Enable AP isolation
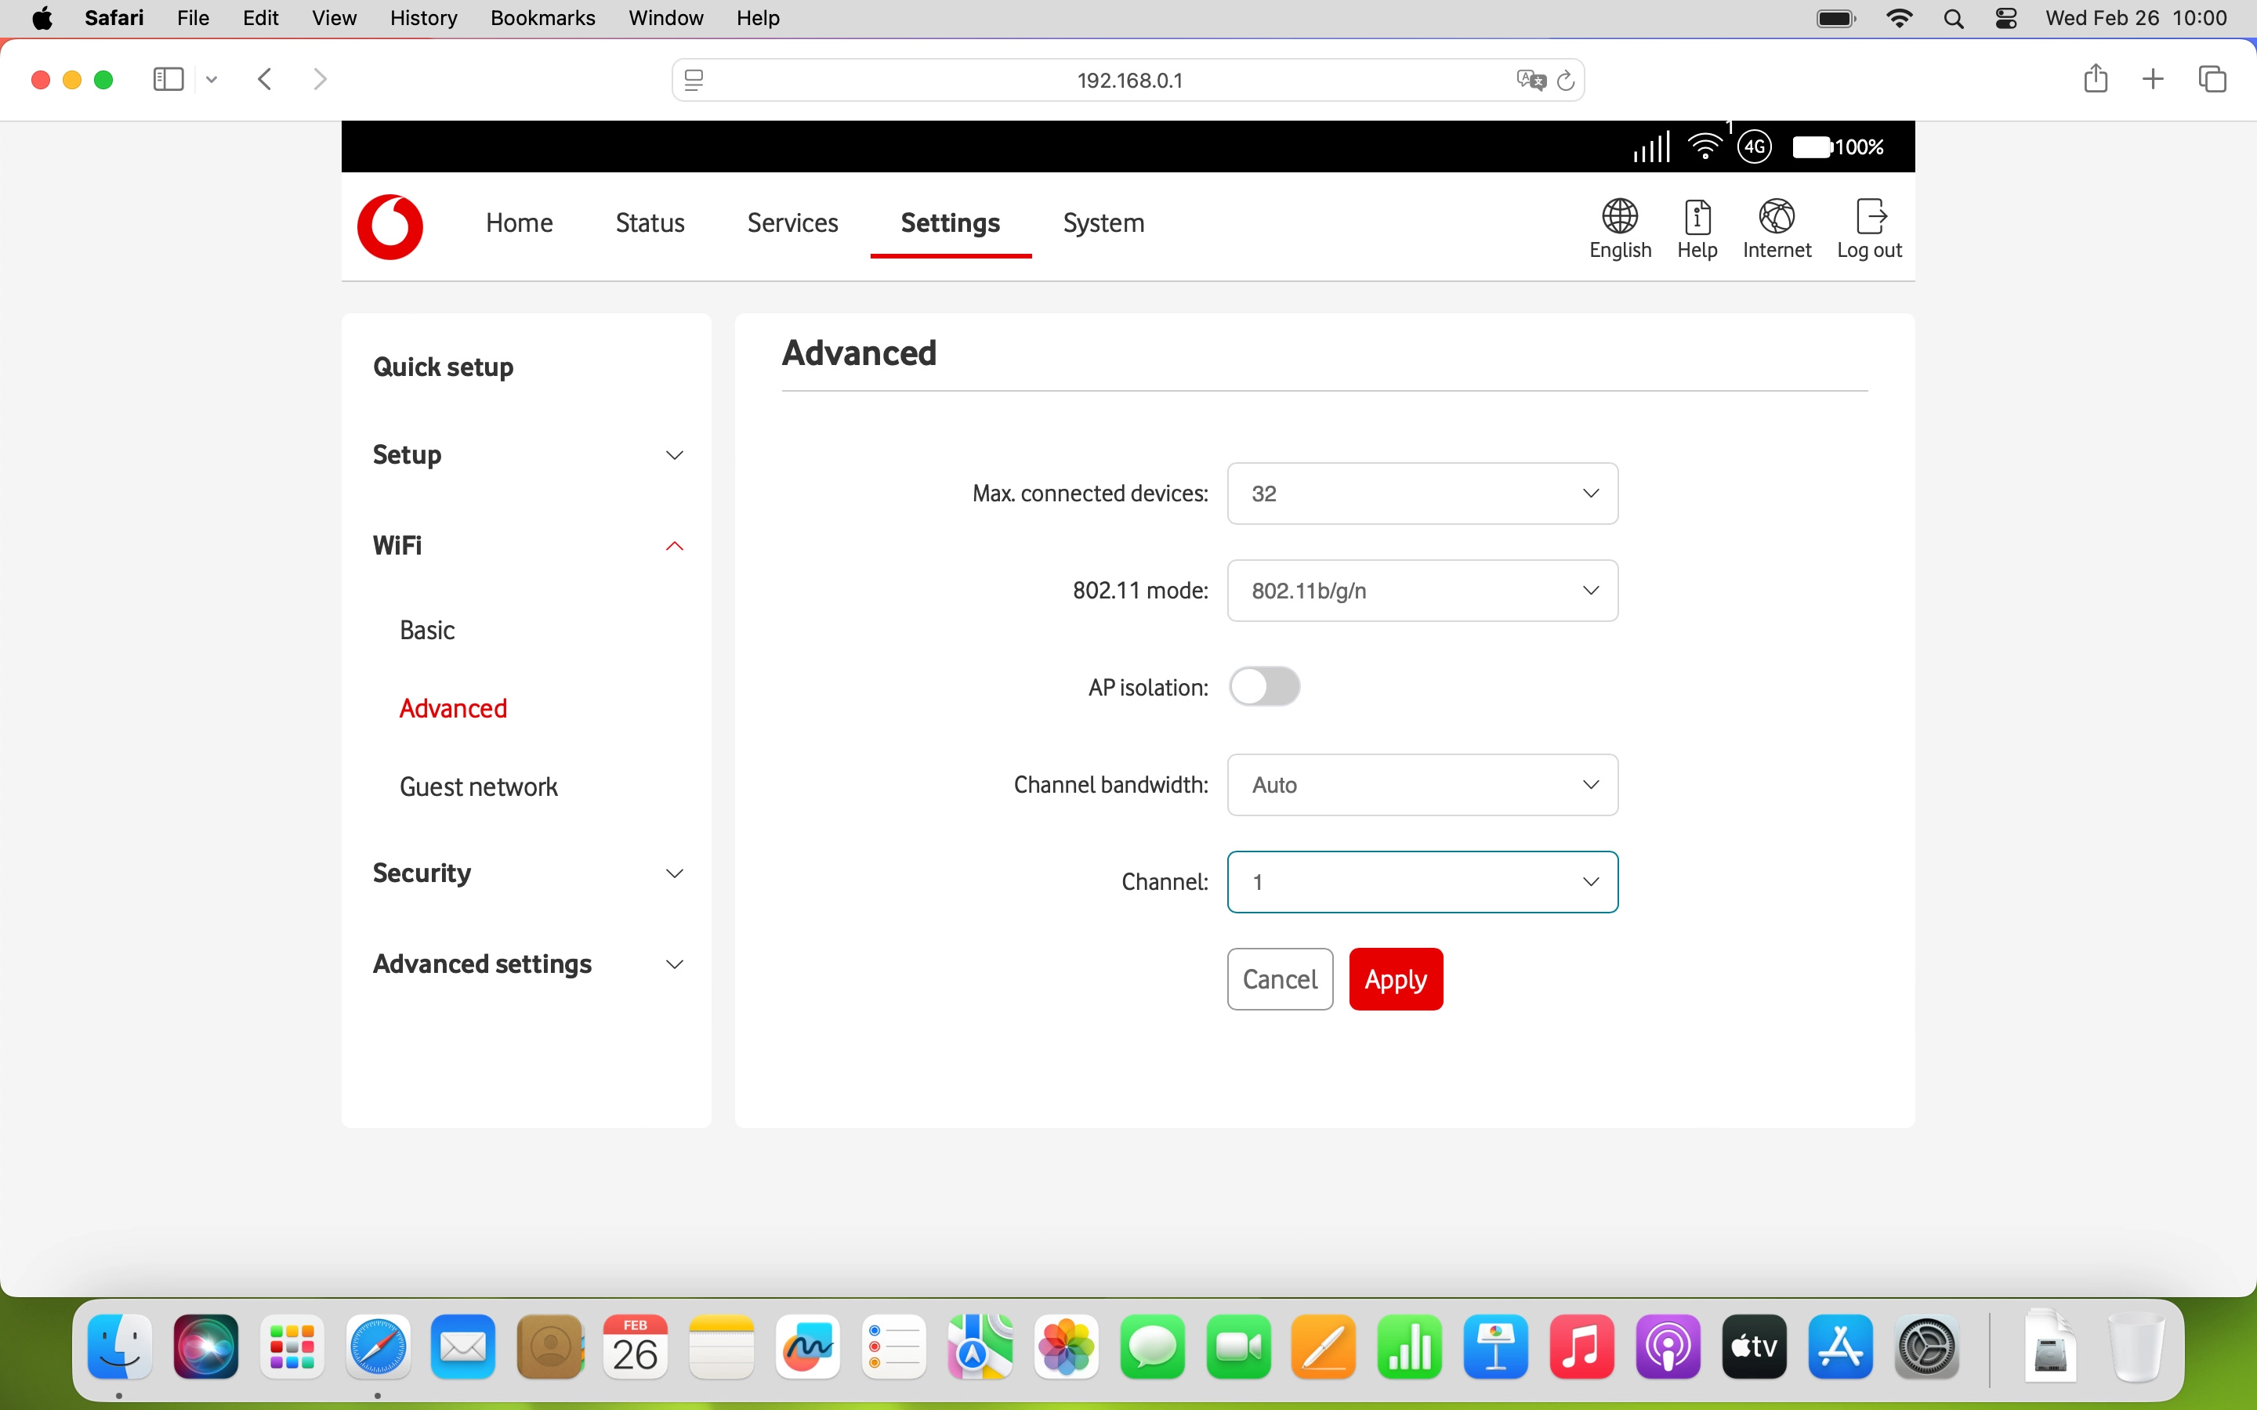This screenshot has height=1410, width=2257. coord(1265,686)
